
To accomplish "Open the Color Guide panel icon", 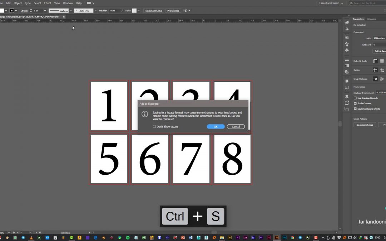I will click(x=347, y=29).
